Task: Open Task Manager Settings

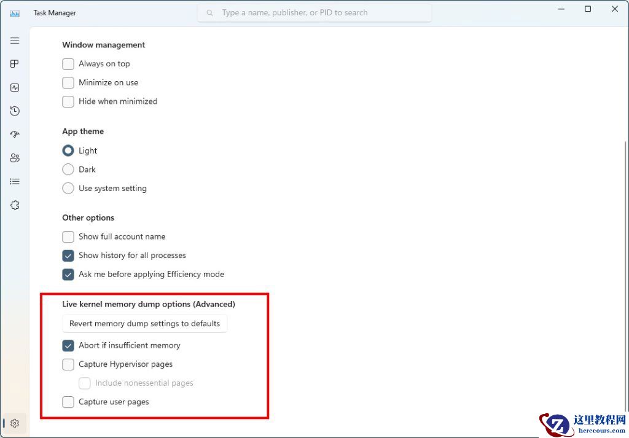Action: (x=15, y=423)
